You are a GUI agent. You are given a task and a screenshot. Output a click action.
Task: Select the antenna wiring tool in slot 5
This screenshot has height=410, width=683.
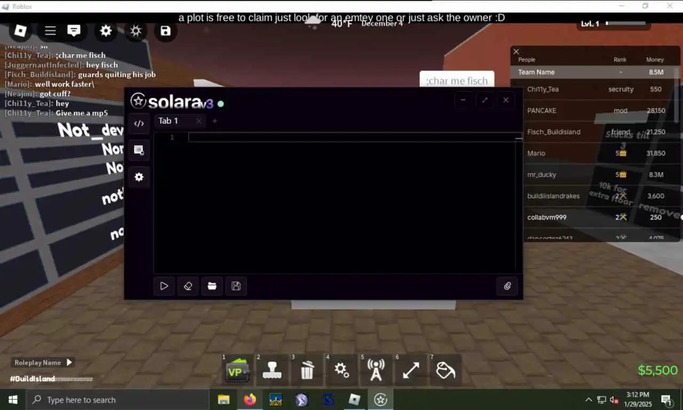tap(376, 370)
